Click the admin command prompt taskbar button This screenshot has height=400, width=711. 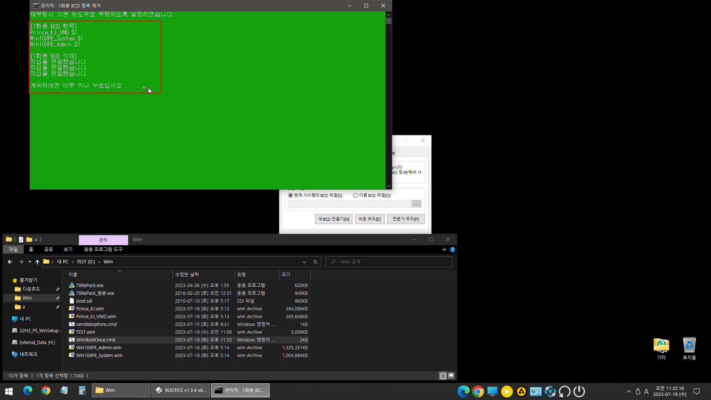pos(240,390)
